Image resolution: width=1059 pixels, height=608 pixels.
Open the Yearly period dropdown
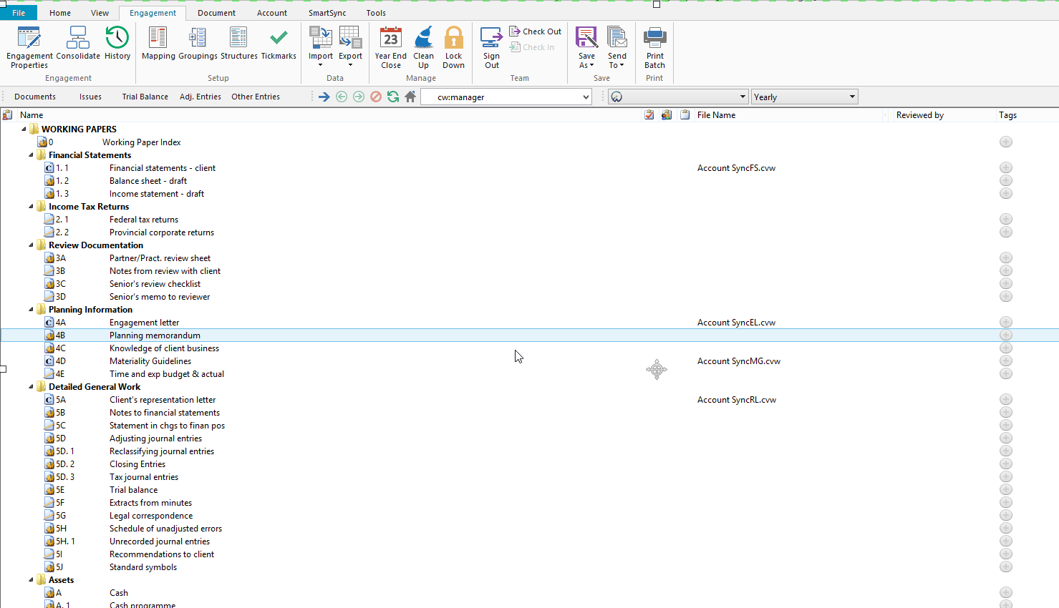tap(852, 97)
